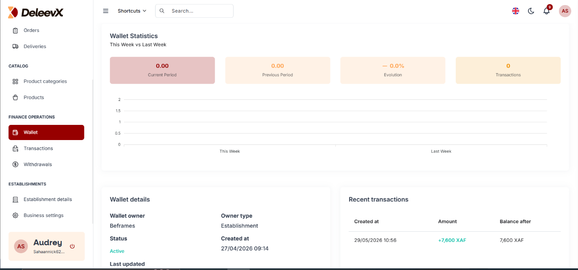This screenshot has height=270, width=578.
Task: Click the '+7,600 XAF' amount
Action: coord(452,241)
